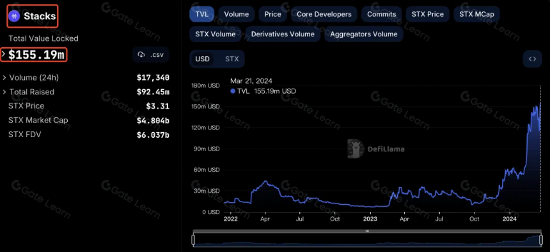The height and width of the screenshot is (252, 550).
Task: Click the Total Value Locked label
Action: (x=43, y=38)
